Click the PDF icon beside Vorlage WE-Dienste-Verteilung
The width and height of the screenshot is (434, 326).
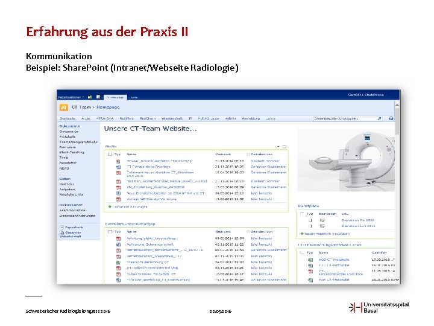click(118, 199)
